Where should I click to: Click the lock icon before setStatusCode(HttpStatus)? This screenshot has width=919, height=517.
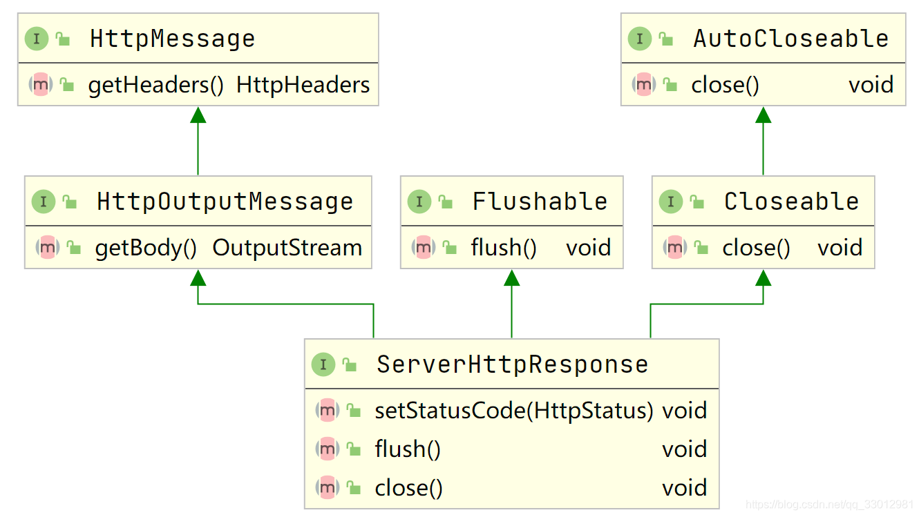[x=354, y=411]
